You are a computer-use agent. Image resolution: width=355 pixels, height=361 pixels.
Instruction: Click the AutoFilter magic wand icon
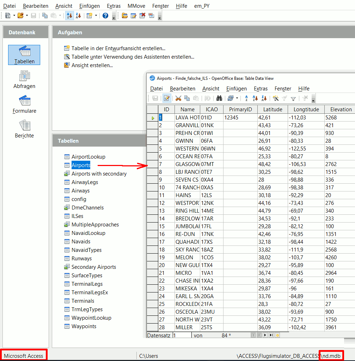276,98
